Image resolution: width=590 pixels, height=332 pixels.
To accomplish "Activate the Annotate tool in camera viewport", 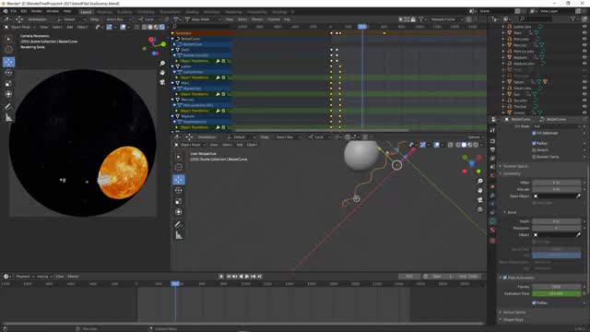I will 8,107.
